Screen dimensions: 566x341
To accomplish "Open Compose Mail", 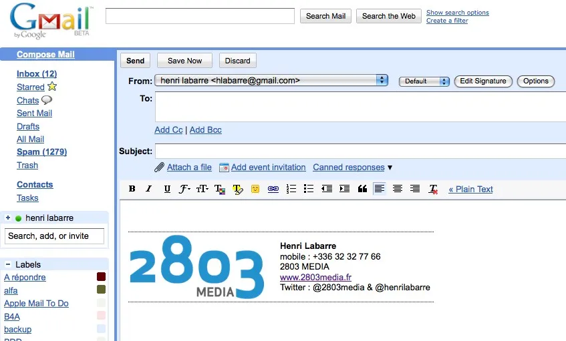I will (45, 55).
